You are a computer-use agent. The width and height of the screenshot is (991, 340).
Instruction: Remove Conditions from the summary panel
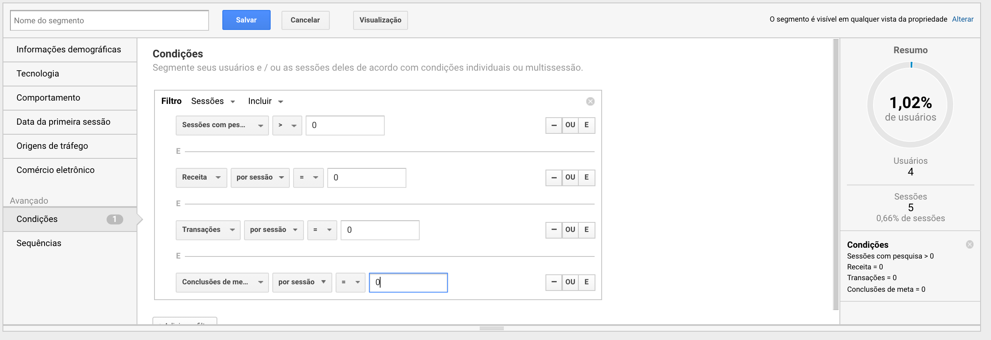[x=969, y=244]
